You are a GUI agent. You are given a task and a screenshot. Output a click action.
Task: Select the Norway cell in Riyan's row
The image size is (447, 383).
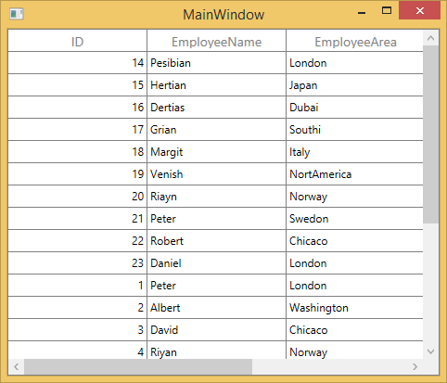pyautogui.click(x=355, y=351)
